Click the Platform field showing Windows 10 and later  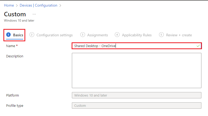136,95
